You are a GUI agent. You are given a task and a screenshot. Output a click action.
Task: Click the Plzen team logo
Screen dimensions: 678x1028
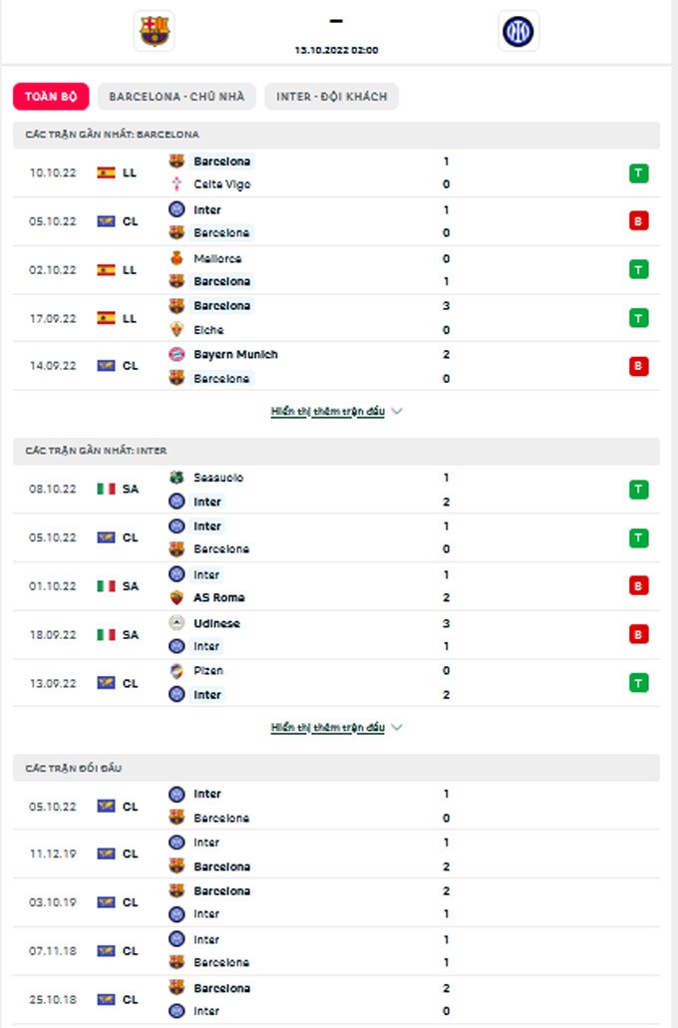point(176,671)
